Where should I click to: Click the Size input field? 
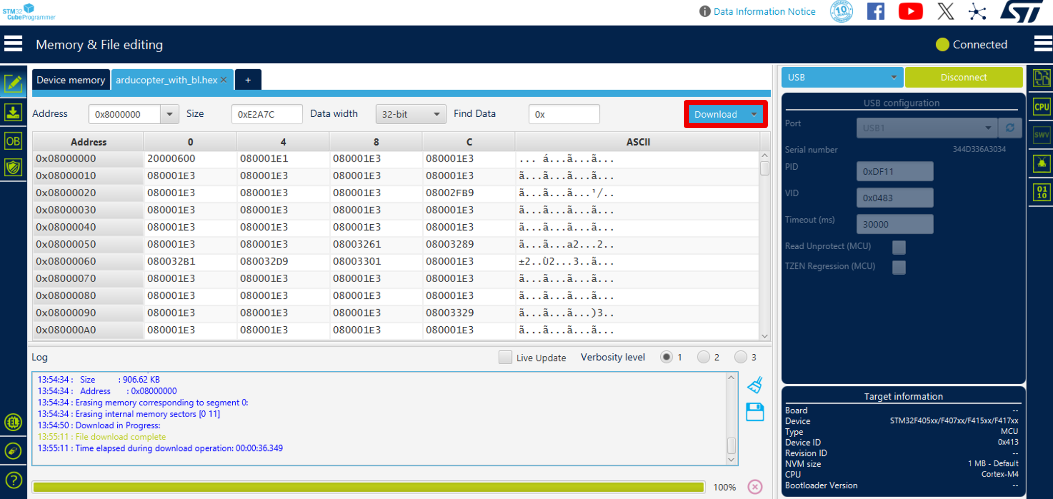[x=267, y=114]
